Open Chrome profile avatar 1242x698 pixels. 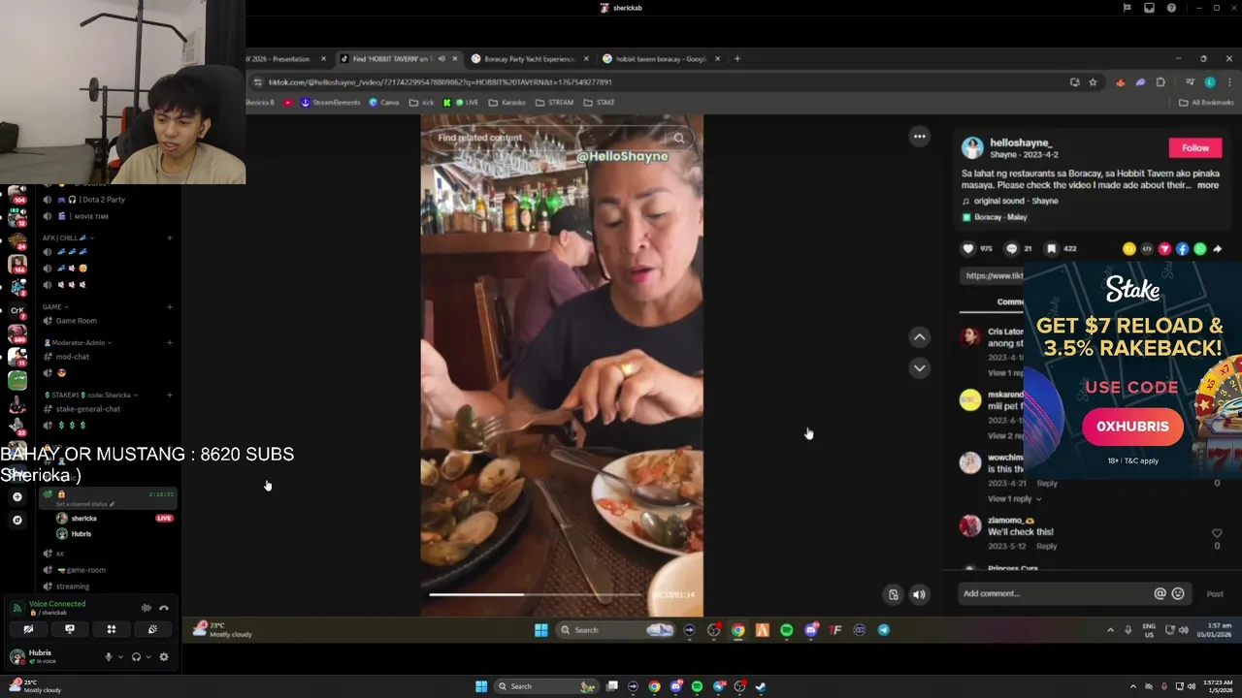click(1210, 82)
